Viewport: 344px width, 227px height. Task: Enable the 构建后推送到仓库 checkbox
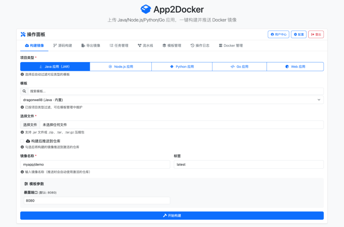(x=22, y=141)
